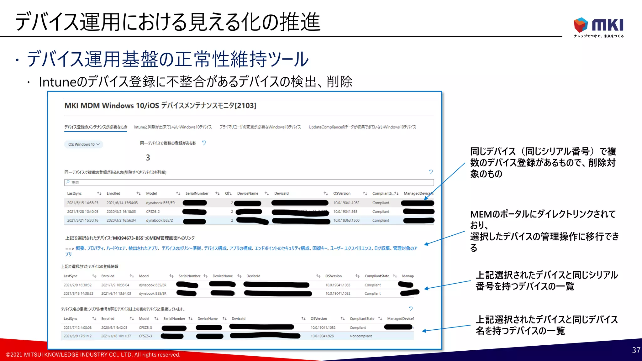
Task: Sort top table by DeviceId arrows
Action: click(x=326, y=193)
